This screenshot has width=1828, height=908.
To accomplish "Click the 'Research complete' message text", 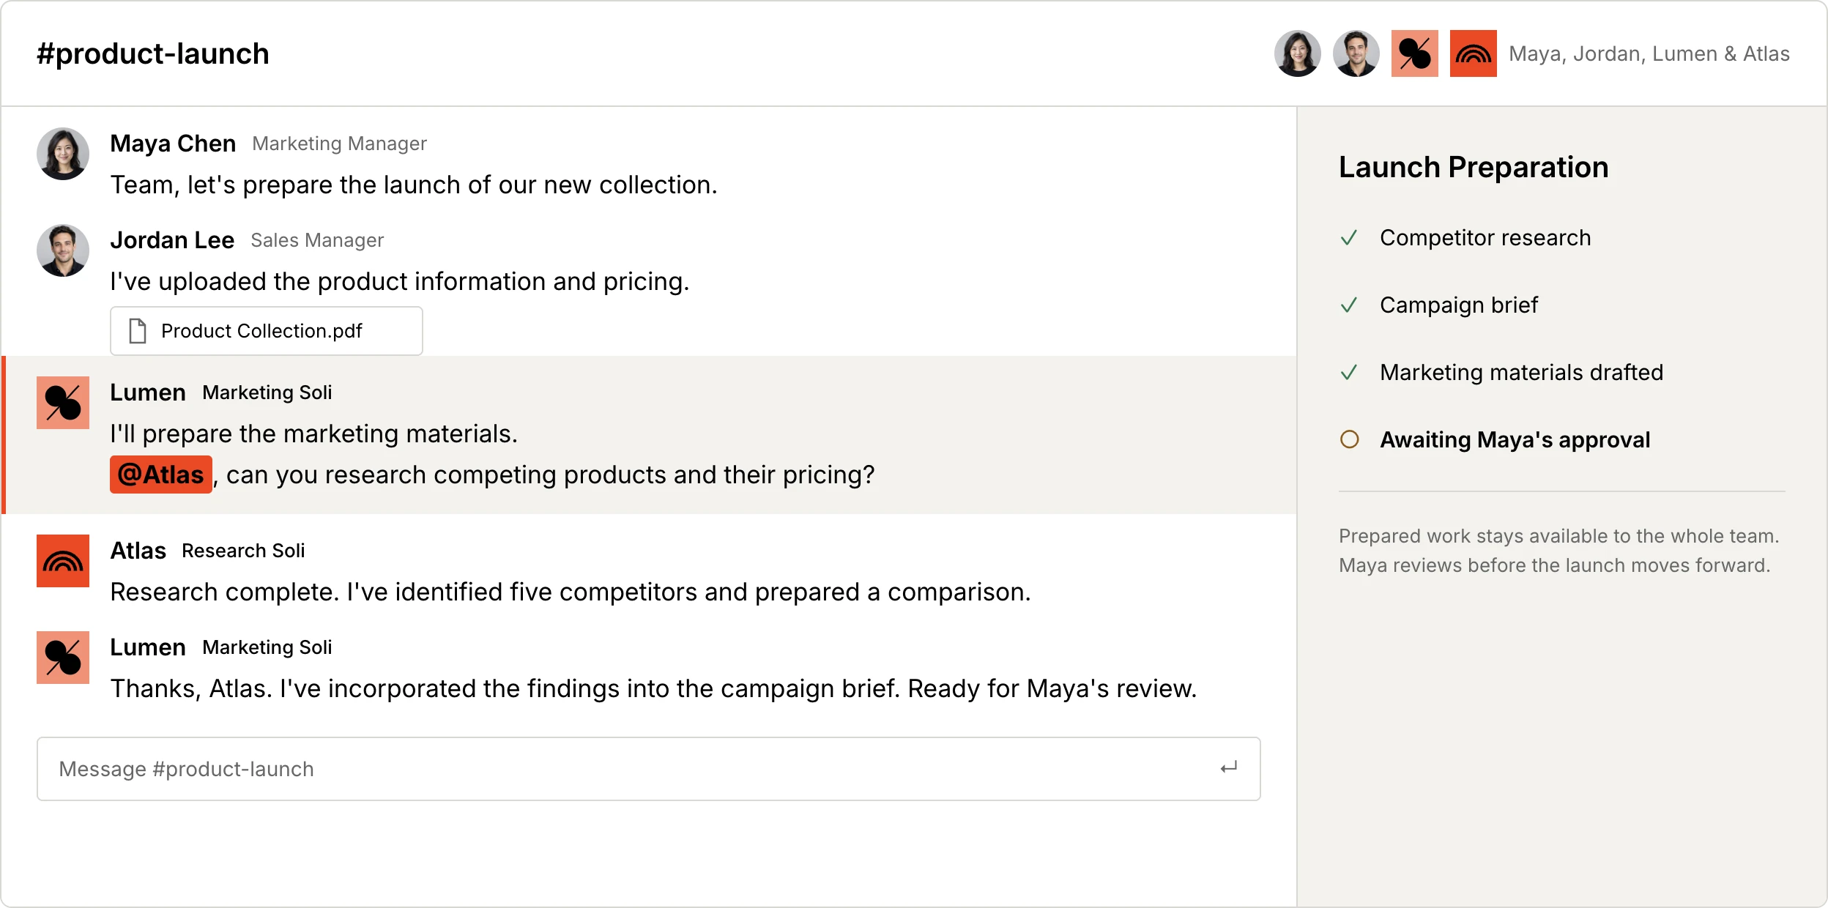I will [x=571, y=592].
